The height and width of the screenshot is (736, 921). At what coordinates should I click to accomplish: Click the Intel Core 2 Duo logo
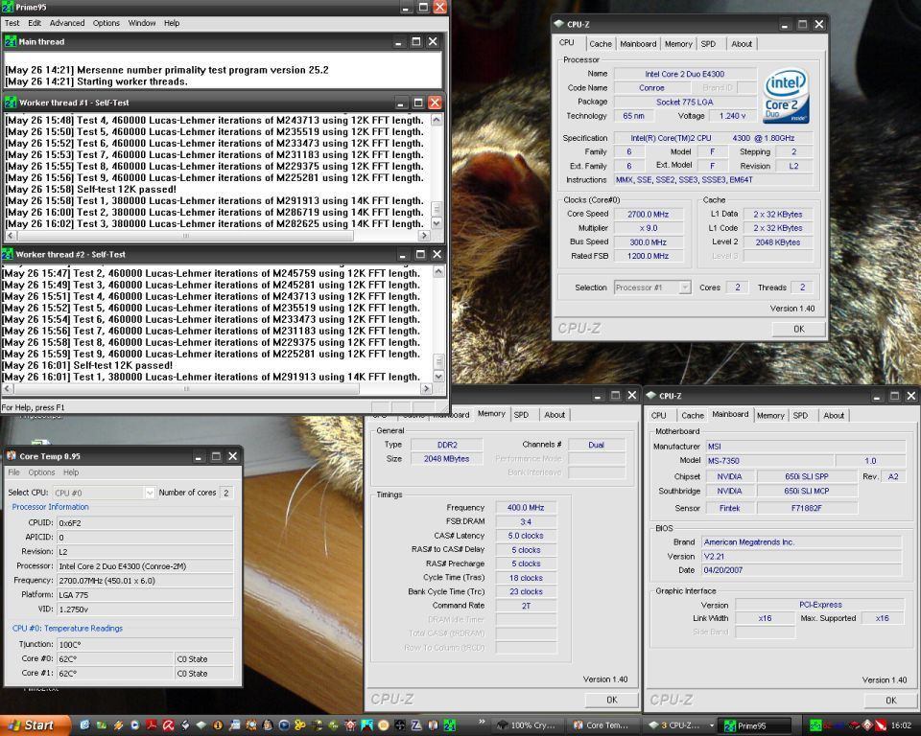(x=786, y=96)
